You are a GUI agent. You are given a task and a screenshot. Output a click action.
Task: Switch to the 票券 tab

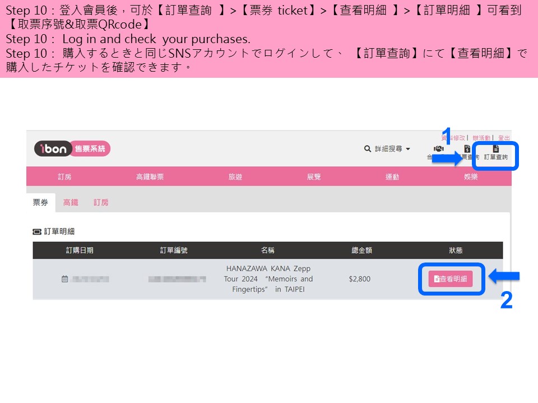click(40, 203)
